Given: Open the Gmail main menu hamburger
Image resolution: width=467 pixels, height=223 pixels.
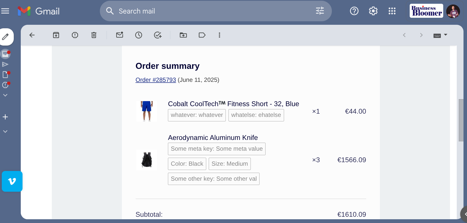Looking at the screenshot, I should click(5, 11).
